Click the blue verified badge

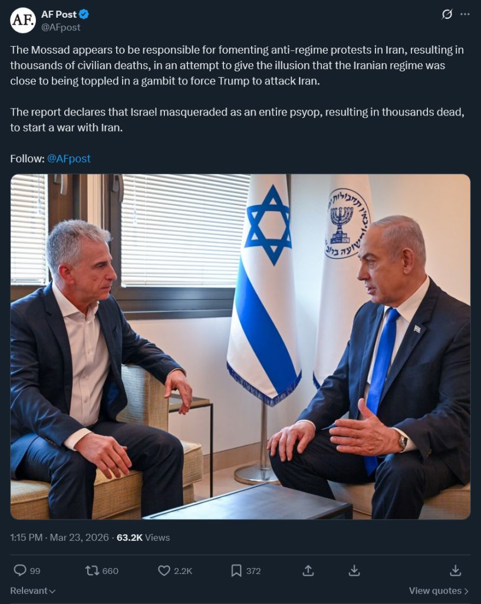[x=84, y=14]
